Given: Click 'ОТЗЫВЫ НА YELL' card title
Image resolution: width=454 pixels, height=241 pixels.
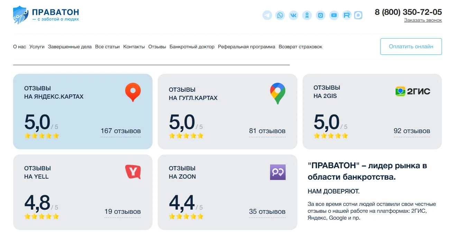Looking at the screenshot, I should click(x=37, y=172).
